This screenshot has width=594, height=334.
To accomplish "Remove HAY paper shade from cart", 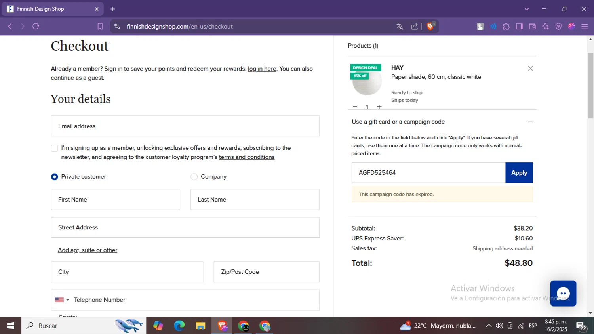I will tap(530, 69).
